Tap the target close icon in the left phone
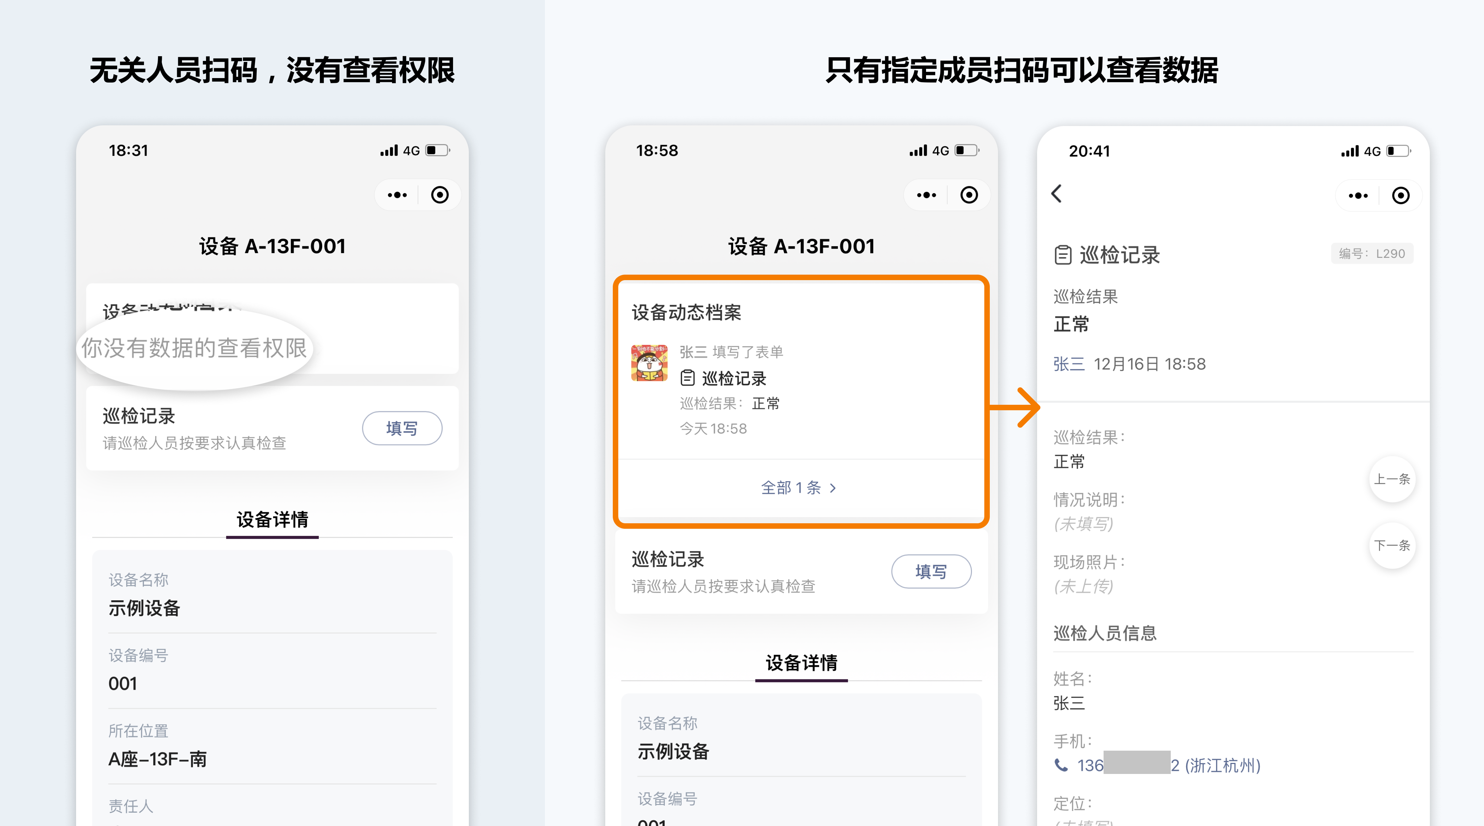The width and height of the screenshot is (1484, 826). [x=440, y=195]
